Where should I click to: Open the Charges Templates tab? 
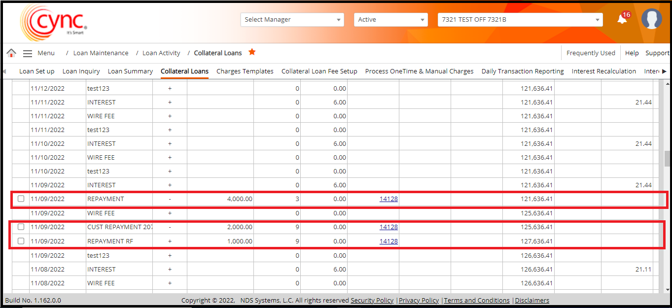245,71
